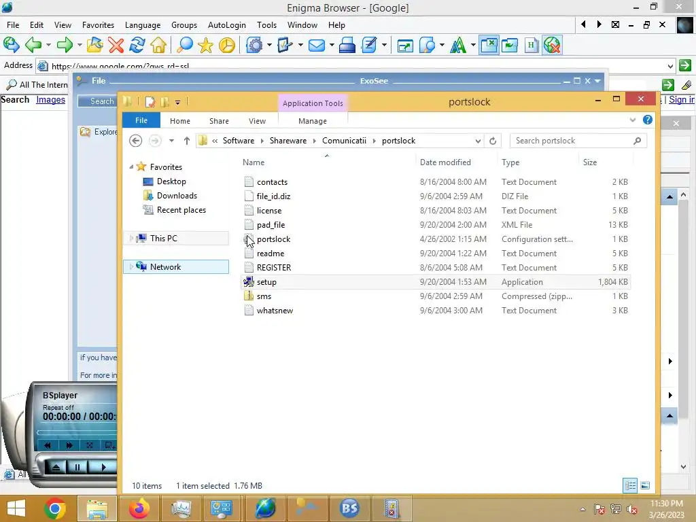696x522 pixels.
Task: Open the Favorites menu in Enigma Browser
Action: coord(98,25)
